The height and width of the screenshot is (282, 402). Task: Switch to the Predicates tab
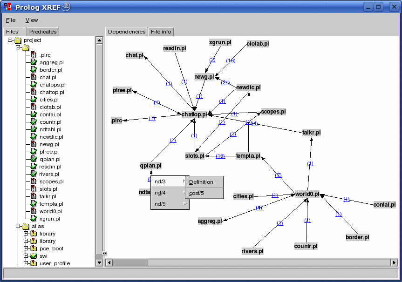point(43,32)
